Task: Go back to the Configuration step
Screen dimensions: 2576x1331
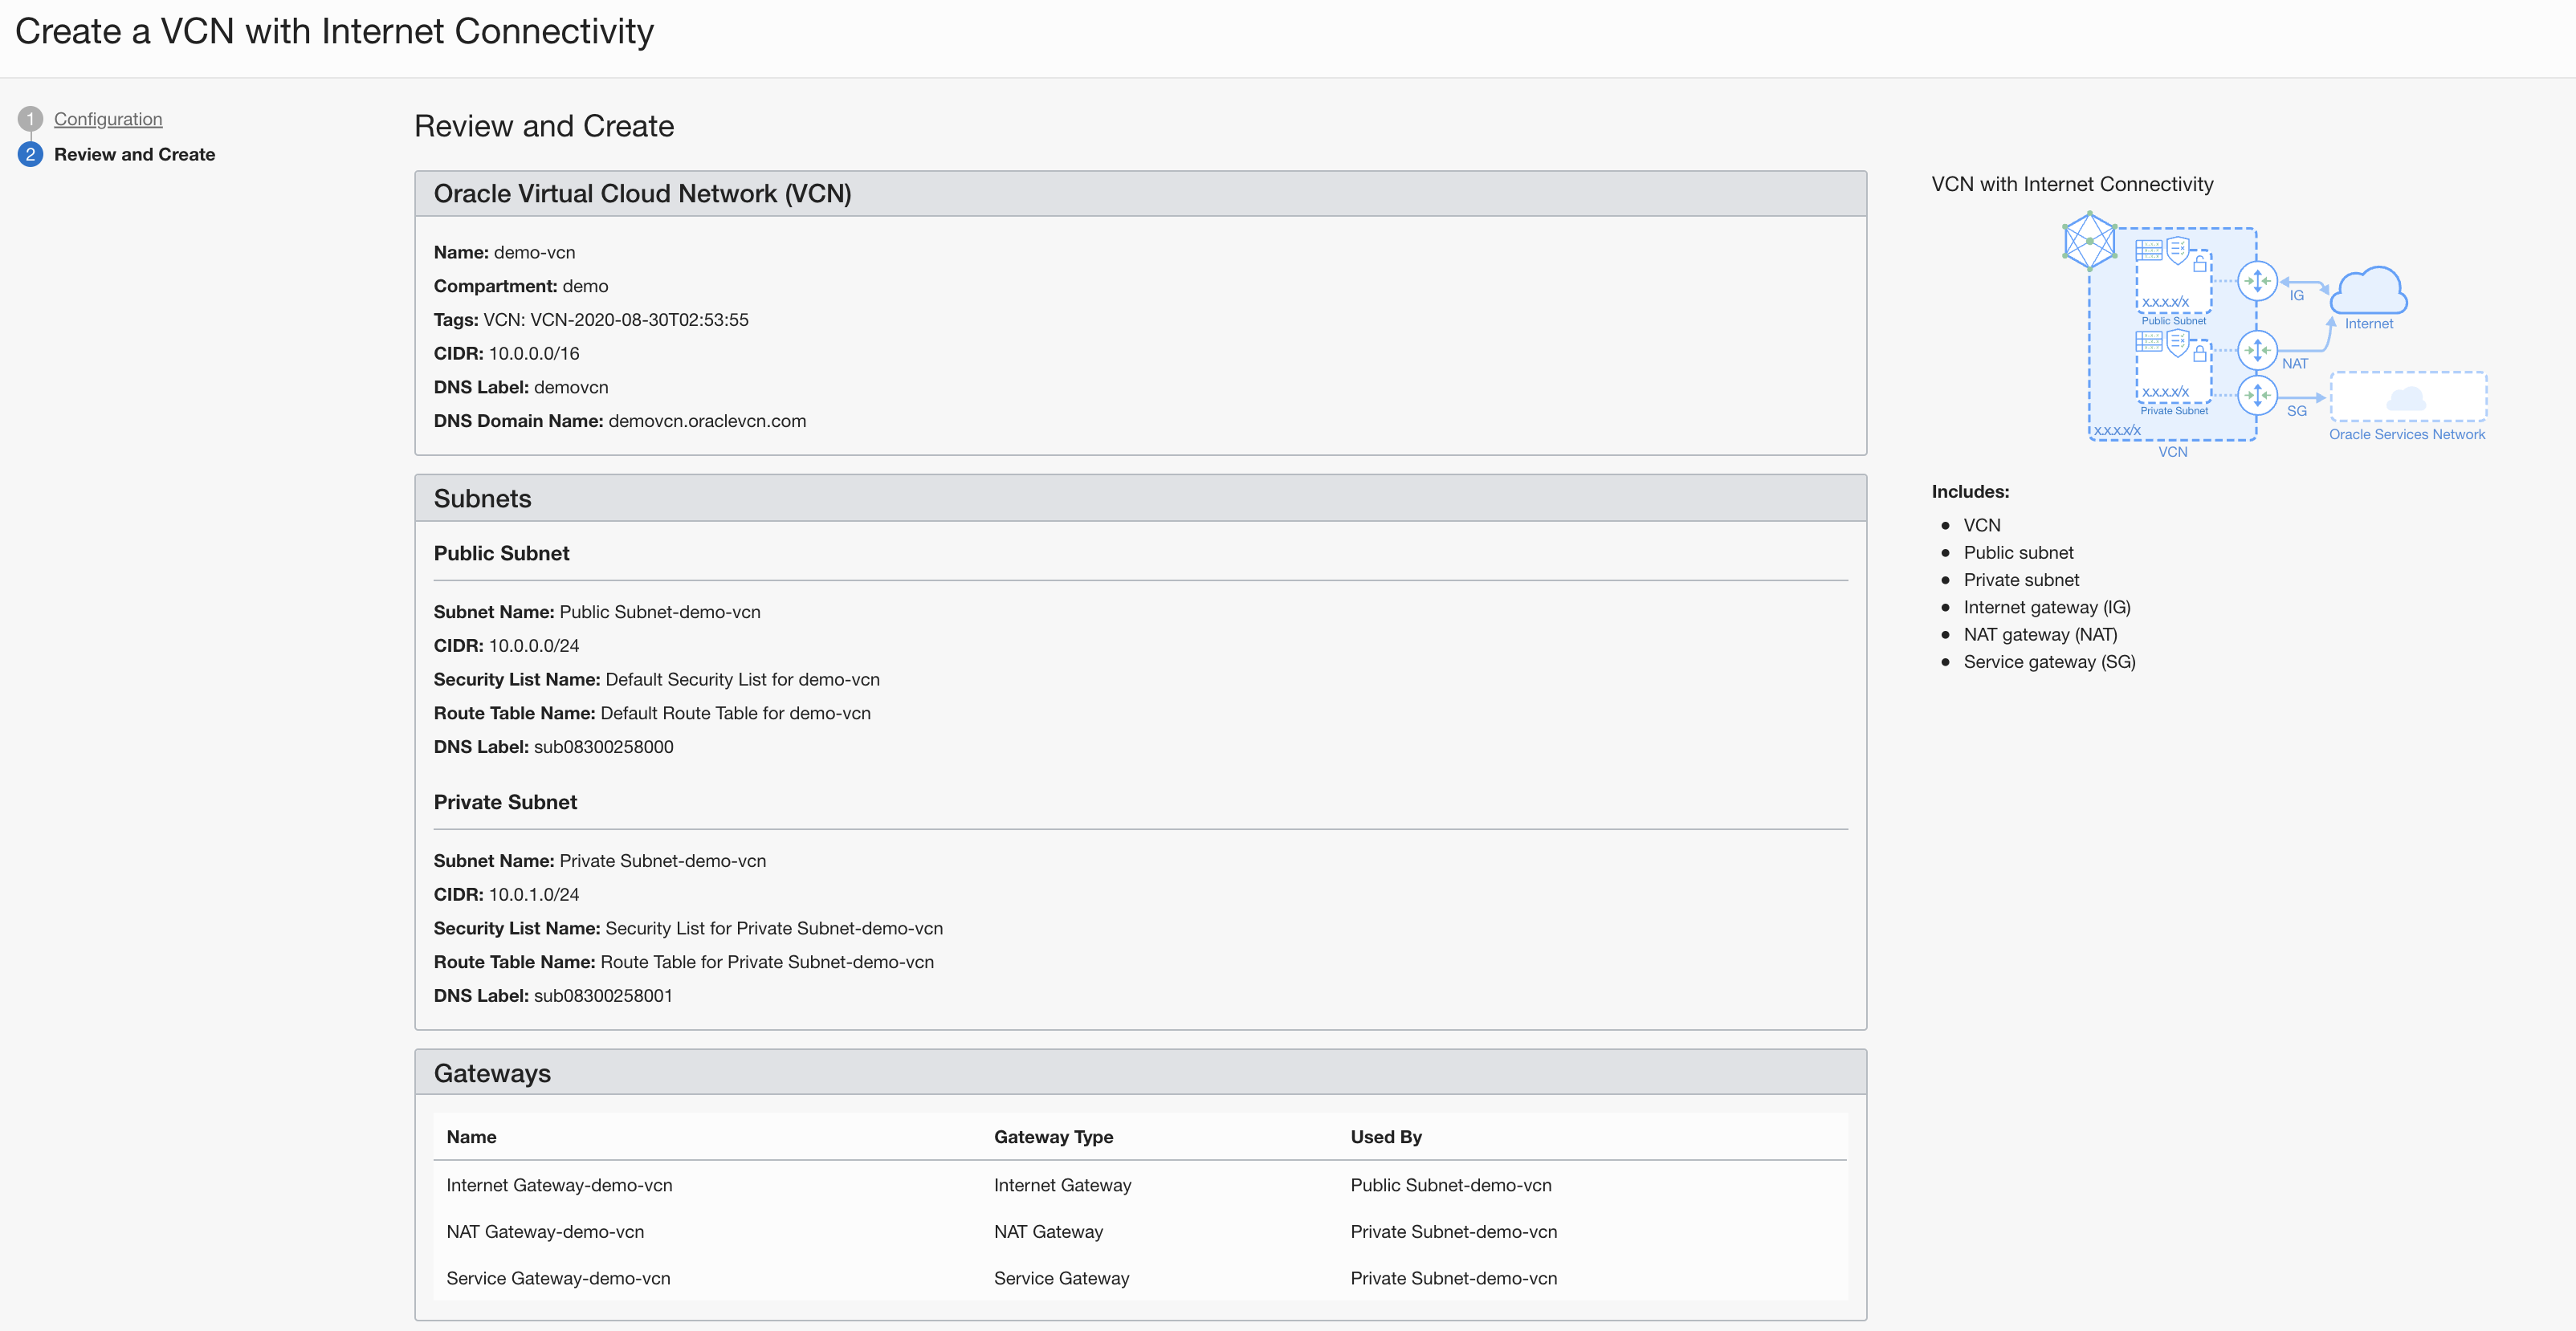Action: click(108, 119)
